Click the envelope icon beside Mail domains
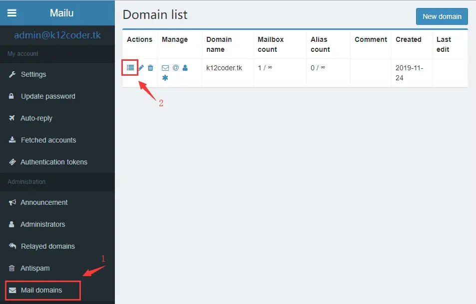 click(12, 290)
